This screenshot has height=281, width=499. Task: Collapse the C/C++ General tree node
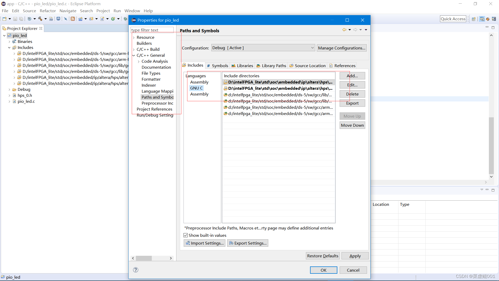(x=134, y=55)
